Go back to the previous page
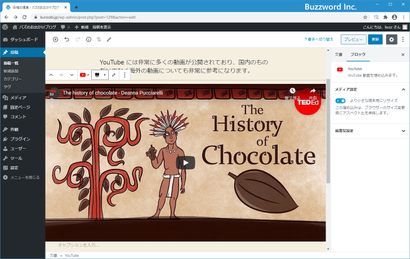This screenshot has height=259, width=410. click(7, 17)
